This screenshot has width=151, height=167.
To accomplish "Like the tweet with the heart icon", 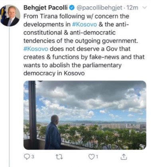I will point(91,157).
